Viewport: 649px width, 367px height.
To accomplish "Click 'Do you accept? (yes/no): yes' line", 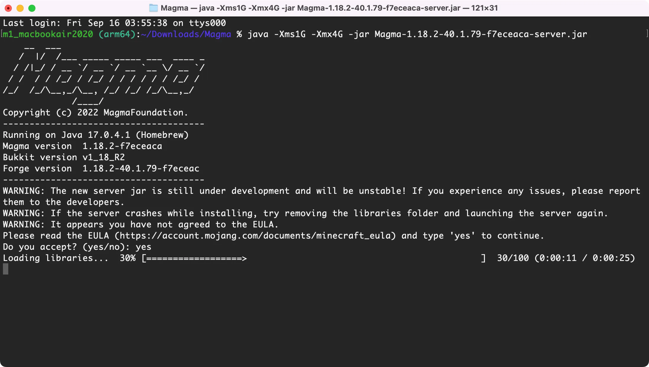I will [77, 247].
